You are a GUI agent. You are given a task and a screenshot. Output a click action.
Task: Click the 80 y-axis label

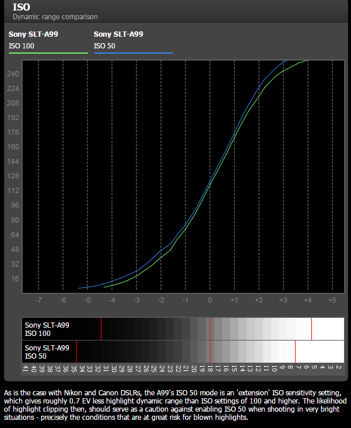[15, 220]
